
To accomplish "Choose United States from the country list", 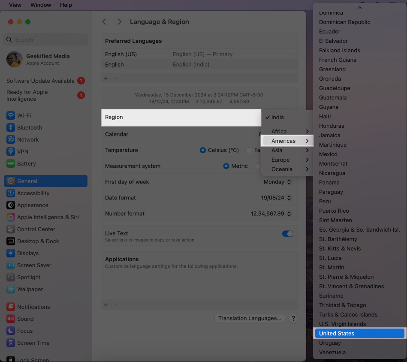I will 359,333.
